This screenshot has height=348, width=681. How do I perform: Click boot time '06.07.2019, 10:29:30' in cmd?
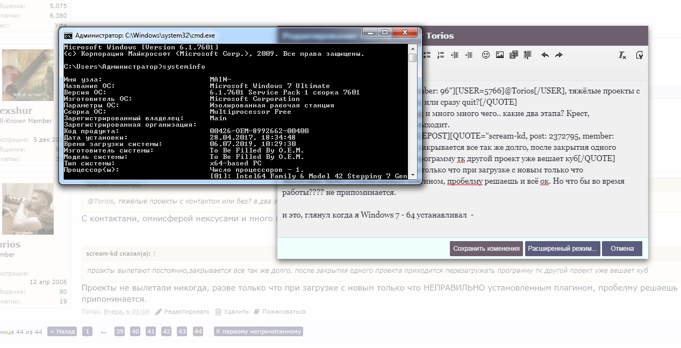(x=253, y=144)
